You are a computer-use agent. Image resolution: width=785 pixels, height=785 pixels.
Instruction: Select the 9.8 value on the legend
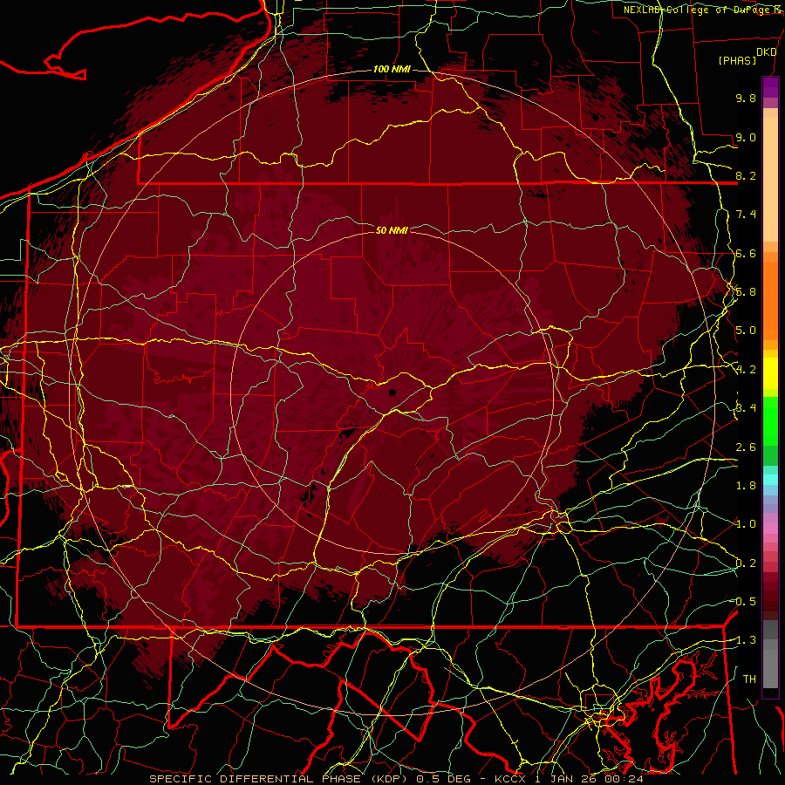coord(746,98)
